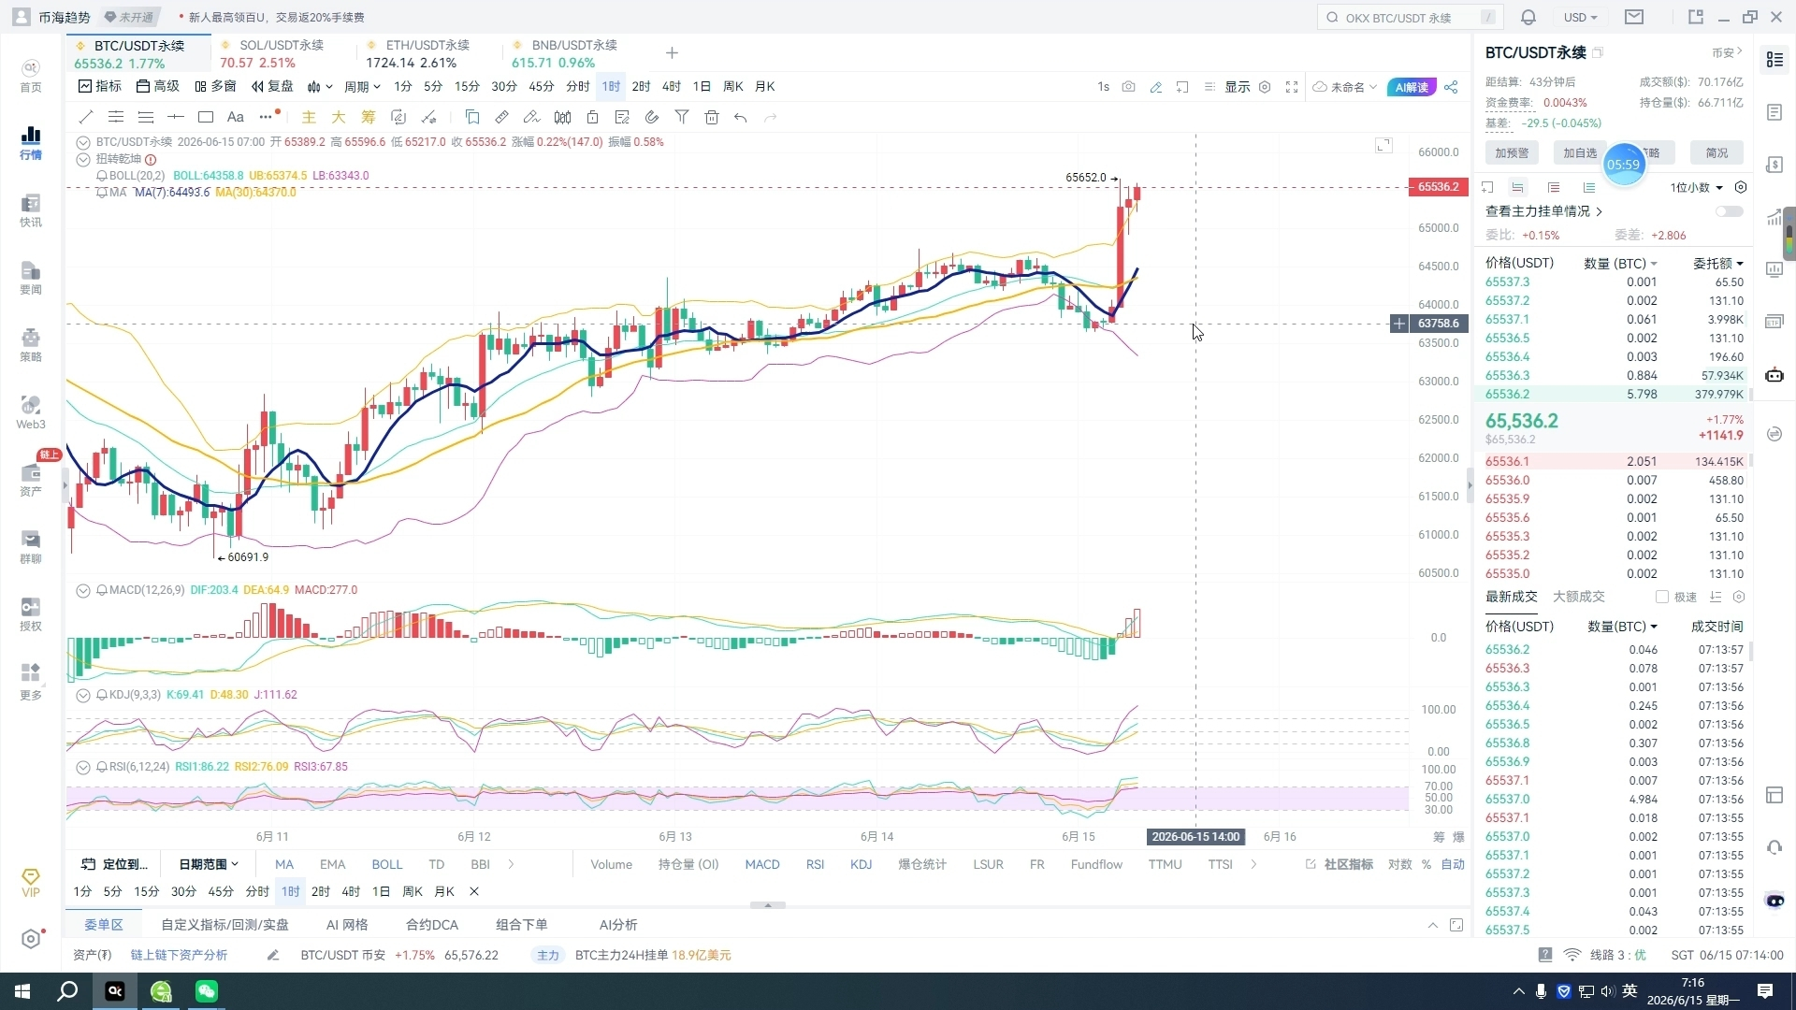Undo the last drawing action
The height and width of the screenshot is (1010, 1796).
741,117
